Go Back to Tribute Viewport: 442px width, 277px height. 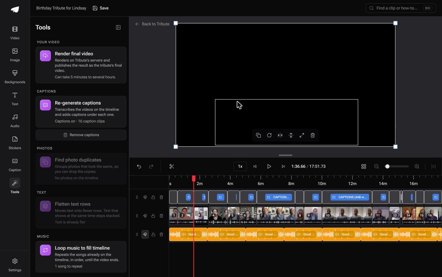click(152, 24)
